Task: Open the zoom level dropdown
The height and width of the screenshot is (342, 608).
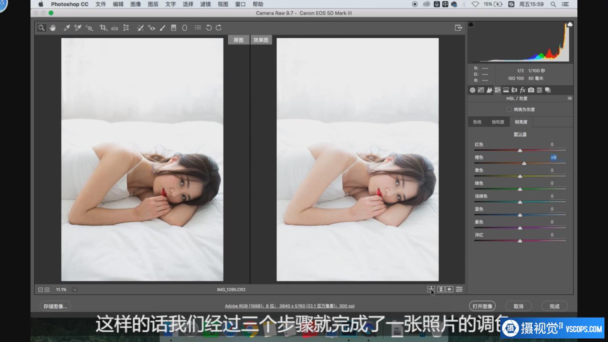Action: (x=75, y=289)
